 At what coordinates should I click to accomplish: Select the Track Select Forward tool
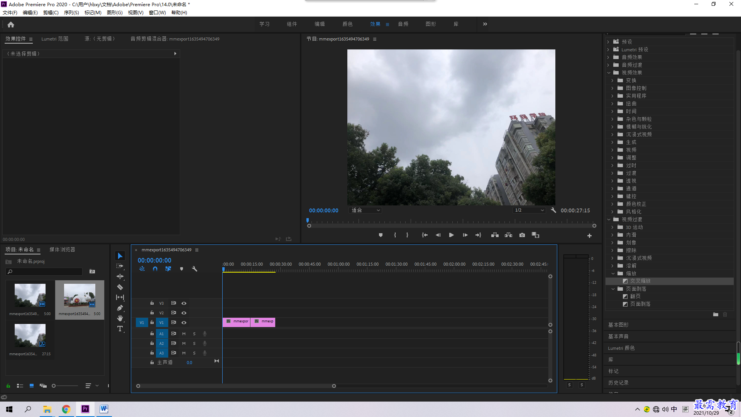(120, 266)
